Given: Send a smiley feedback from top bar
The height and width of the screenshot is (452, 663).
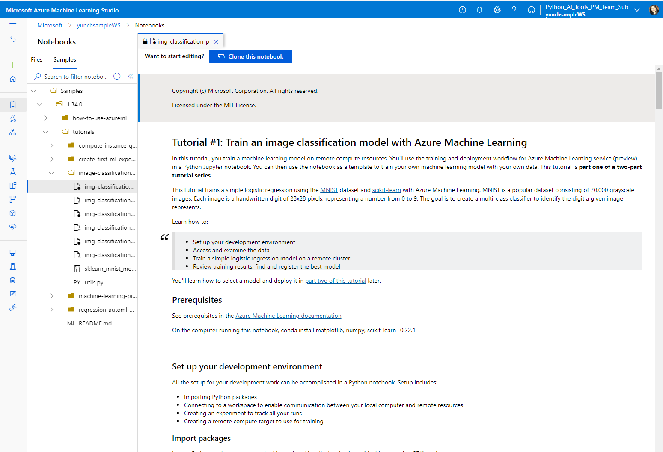Looking at the screenshot, I should click(531, 9).
